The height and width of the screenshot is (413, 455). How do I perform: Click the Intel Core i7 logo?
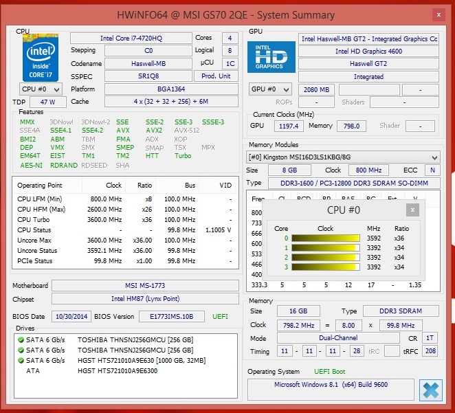(x=41, y=58)
